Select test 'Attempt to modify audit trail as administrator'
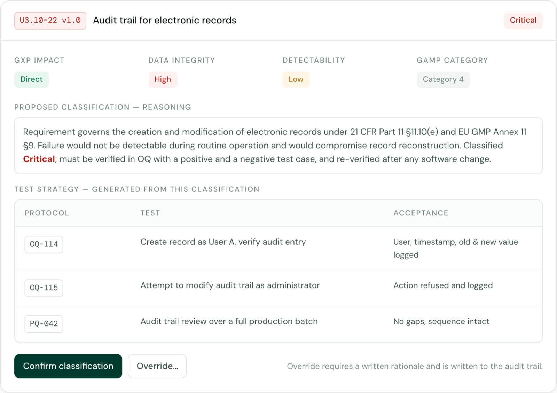 tap(230, 285)
